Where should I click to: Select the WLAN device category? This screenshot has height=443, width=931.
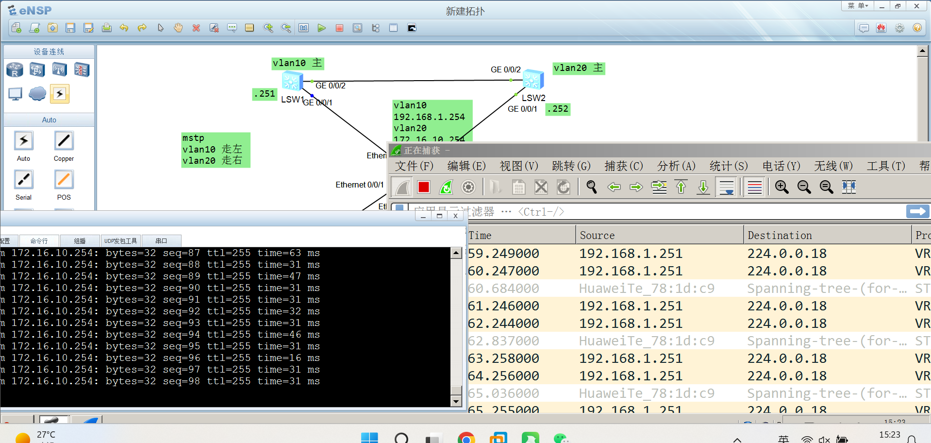tap(59, 70)
